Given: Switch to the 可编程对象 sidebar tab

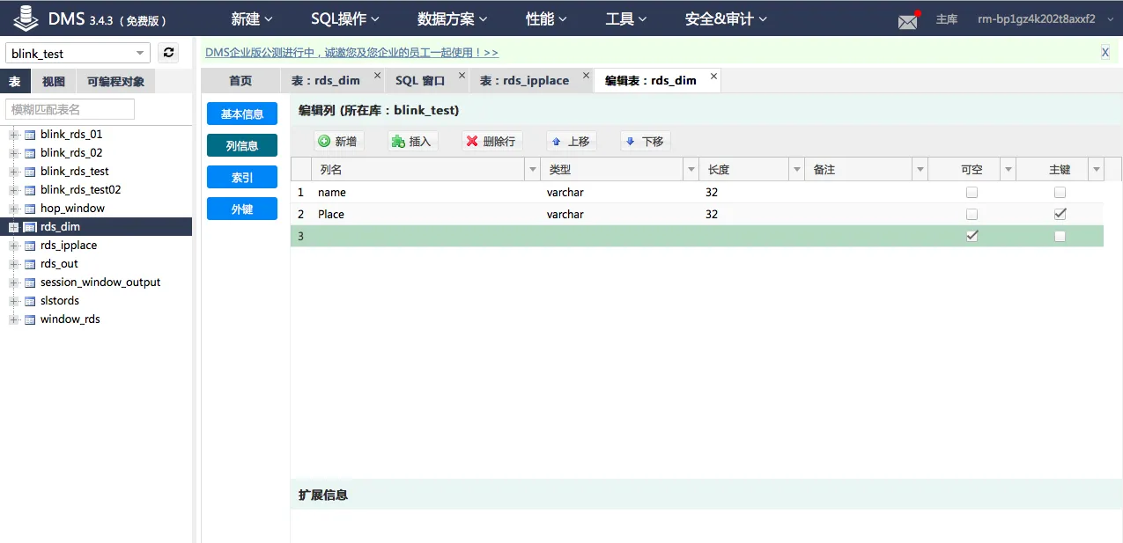Looking at the screenshot, I should pyautogui.click(x=116, y=82).
